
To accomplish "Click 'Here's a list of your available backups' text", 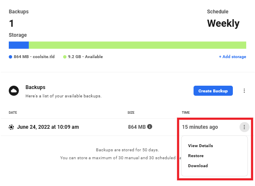I will point(64,96).
